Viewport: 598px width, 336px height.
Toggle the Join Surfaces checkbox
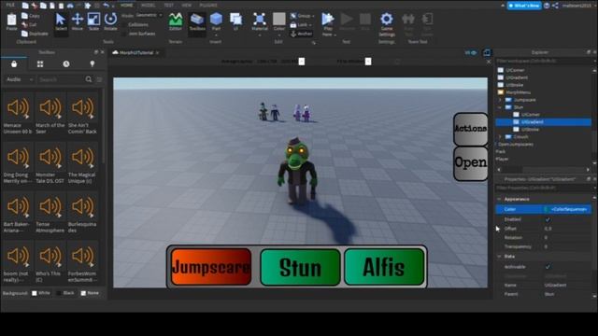point(123,34)
